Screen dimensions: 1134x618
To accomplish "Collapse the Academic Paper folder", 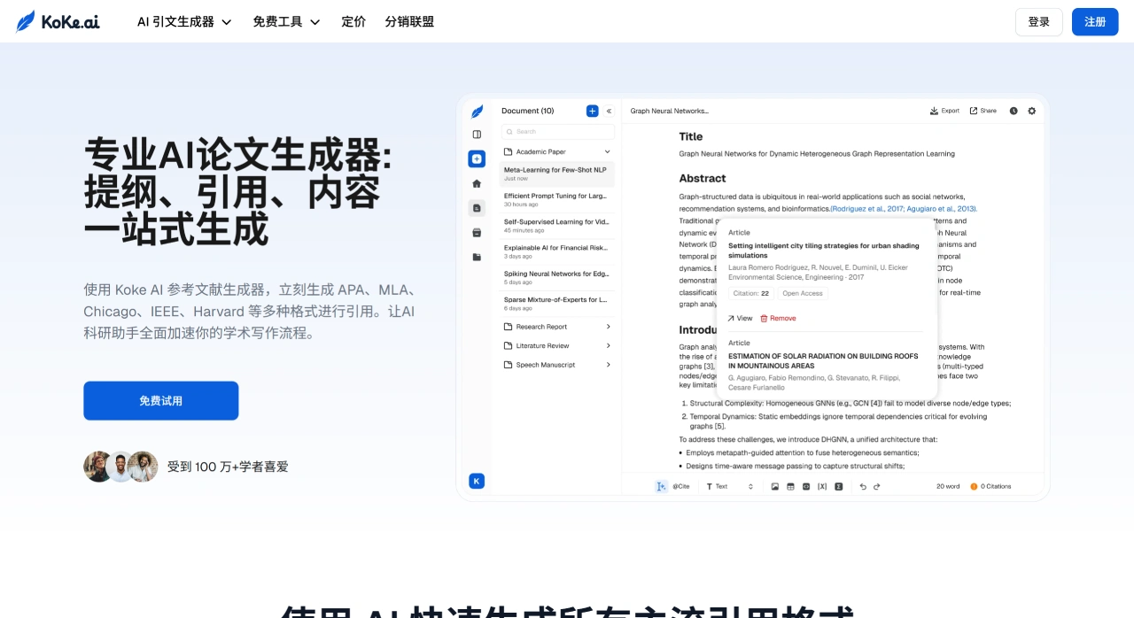I will coord(607,151).
